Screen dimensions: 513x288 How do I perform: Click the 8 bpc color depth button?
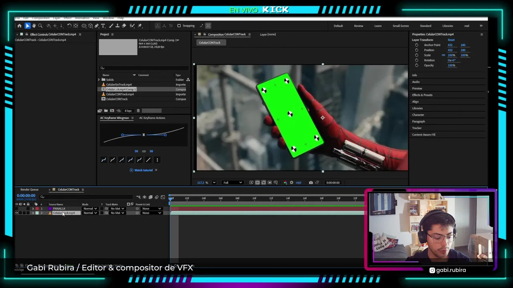[x=128, y=111]
